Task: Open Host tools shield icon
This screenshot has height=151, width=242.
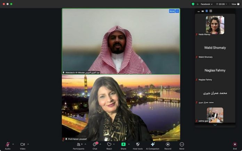Action: point(138,144)
